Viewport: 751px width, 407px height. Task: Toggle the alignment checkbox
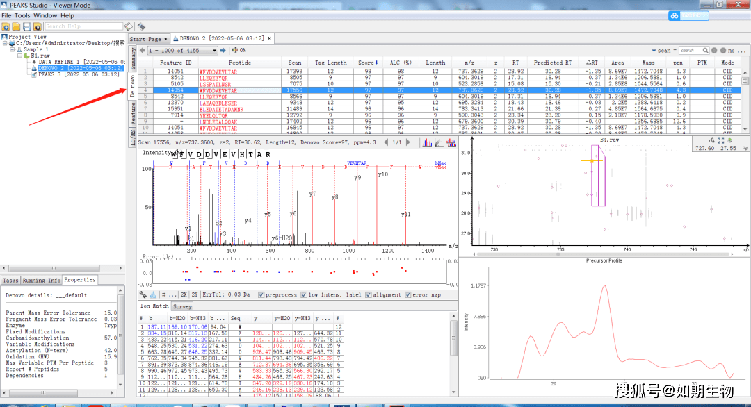click(x=368, y=294)
